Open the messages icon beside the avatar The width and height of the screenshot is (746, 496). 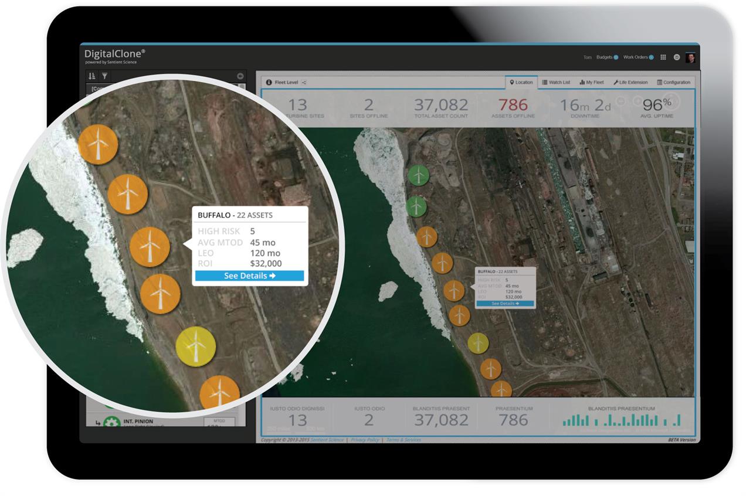(x=677, y=57)
